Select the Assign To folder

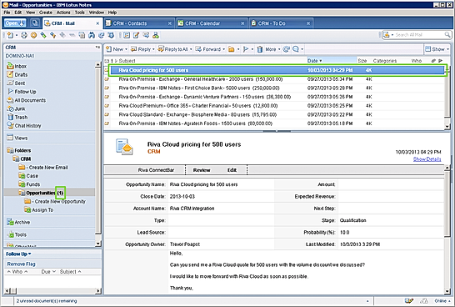coord(42,209)
